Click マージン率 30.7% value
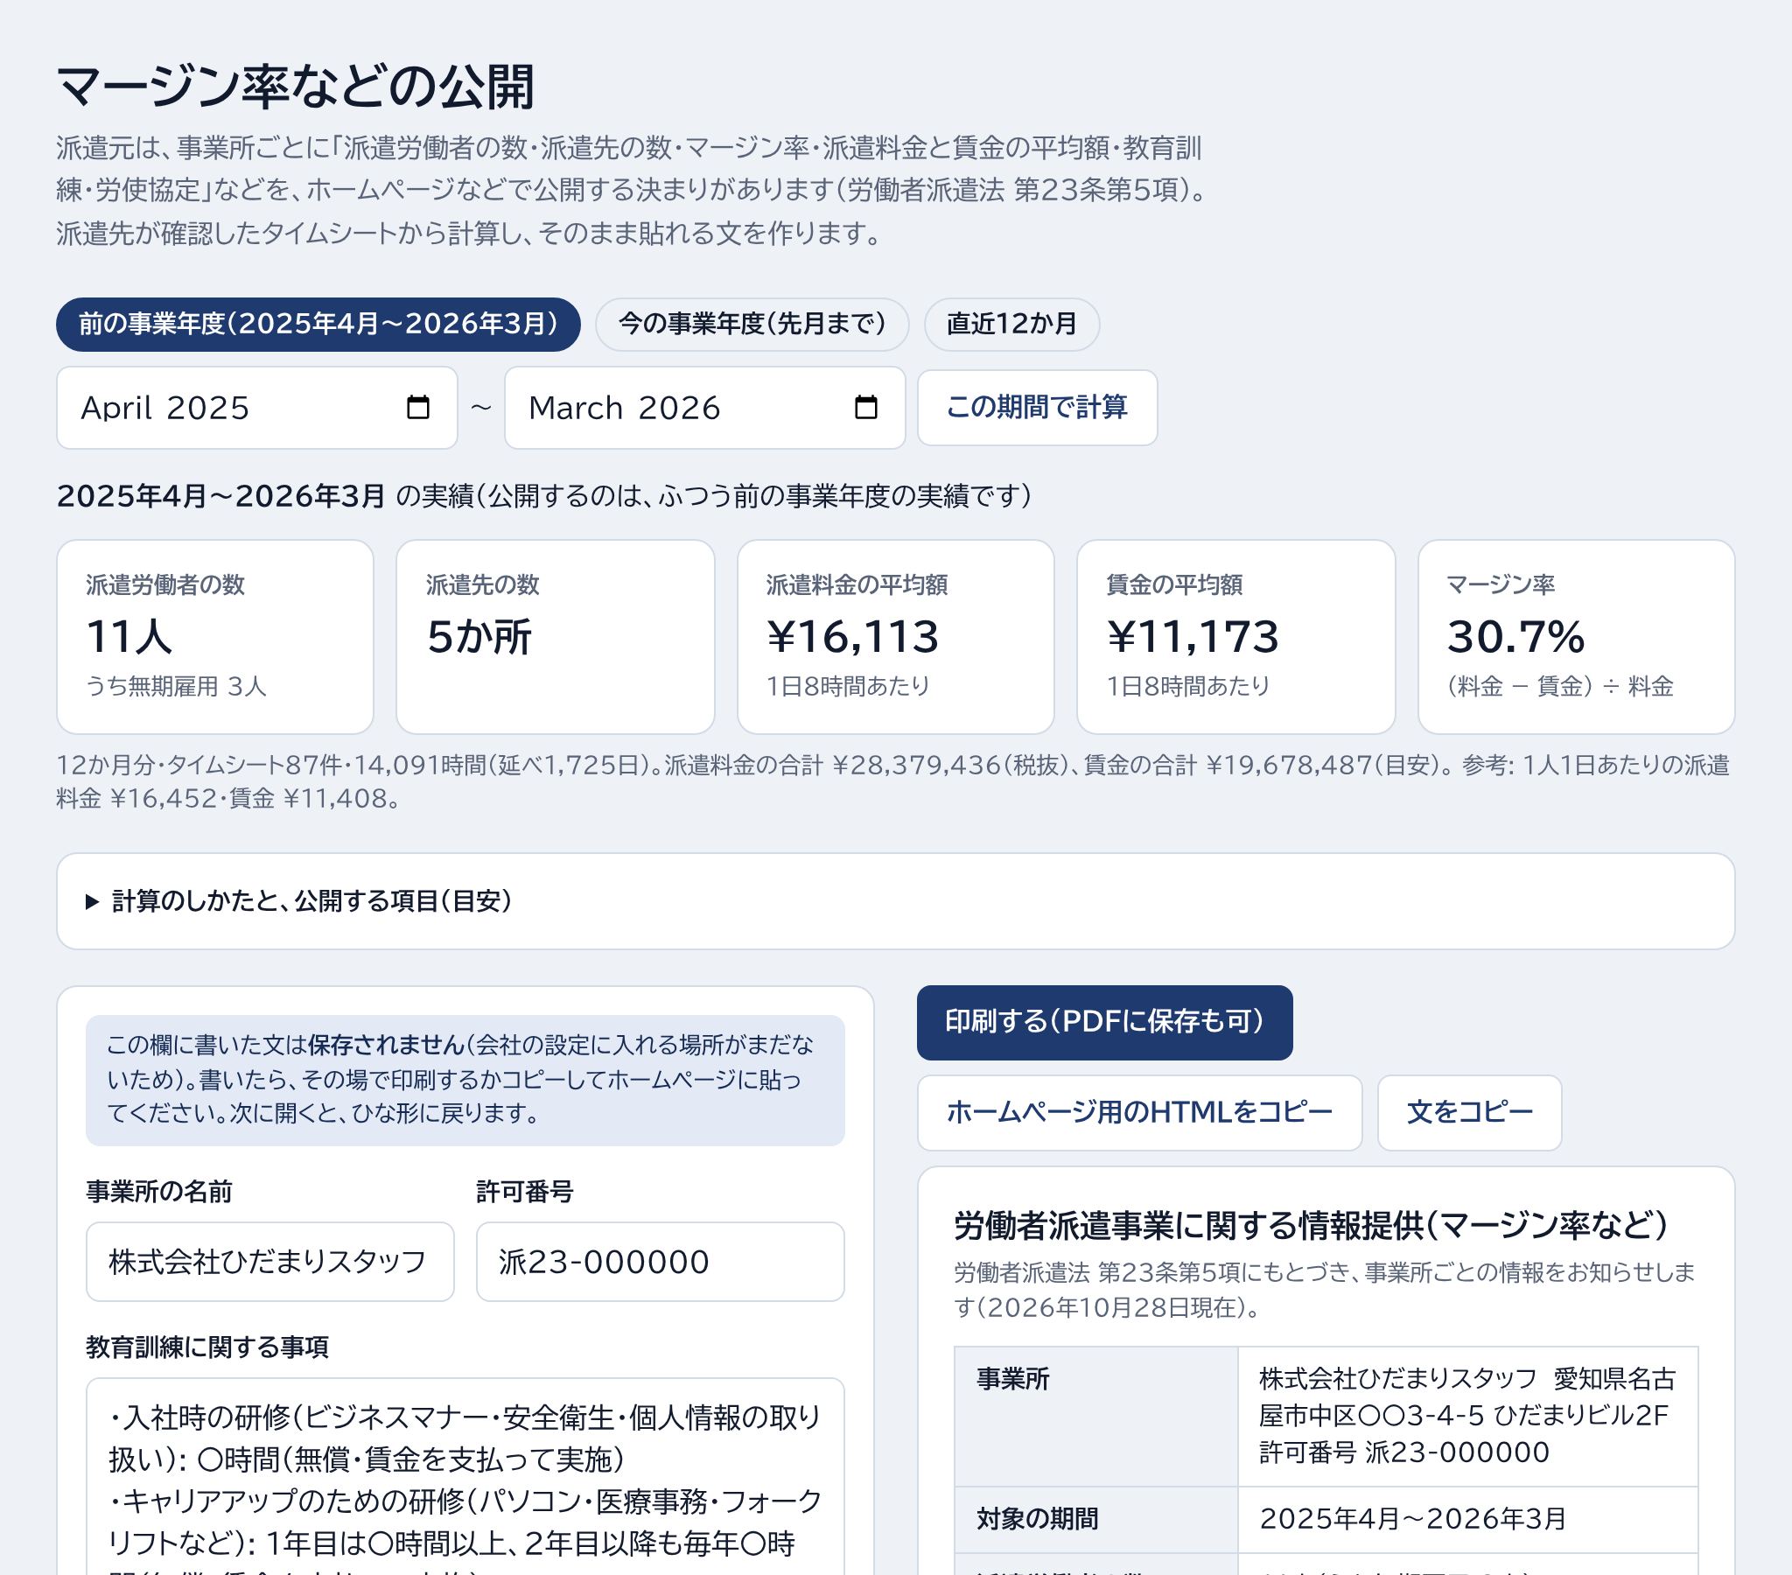This screenshot has height=1575, width=1792. [x=1515, y=637]
